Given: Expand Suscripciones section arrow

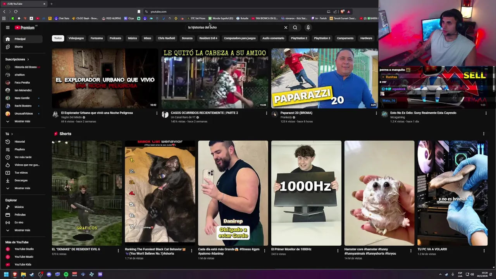Looking at the screenshot, I should pyautogui.click(x=28, y=59).
